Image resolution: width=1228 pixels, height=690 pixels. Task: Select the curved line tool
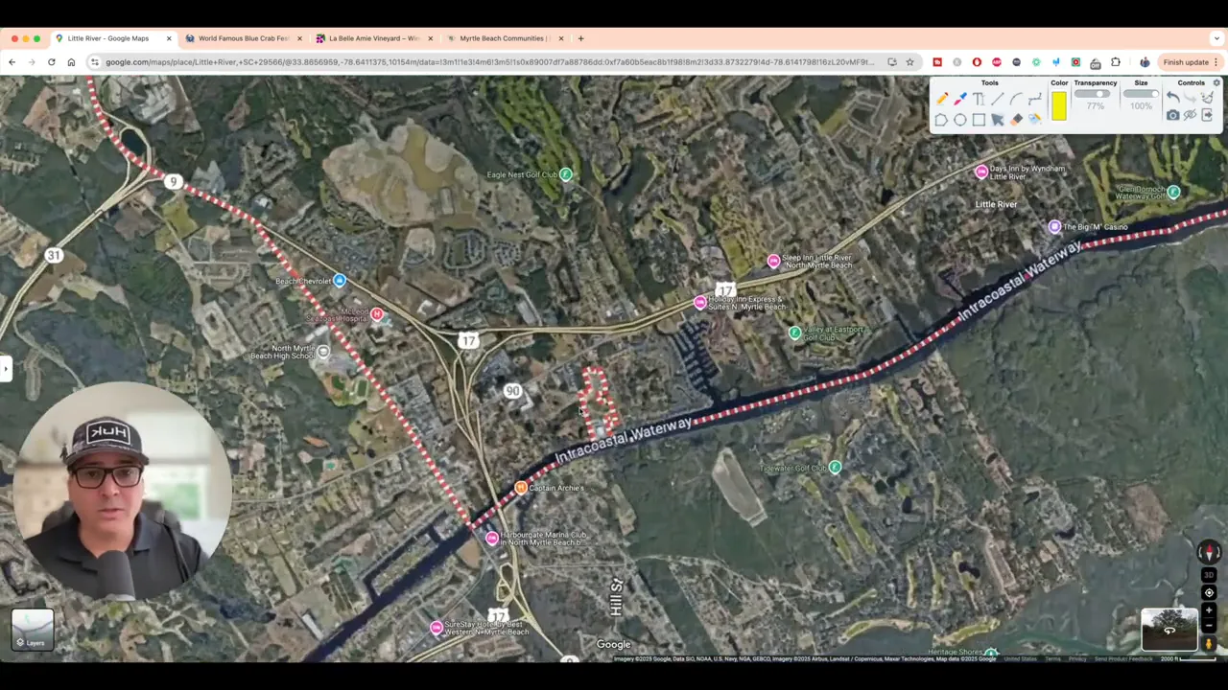coord(1016,100)
